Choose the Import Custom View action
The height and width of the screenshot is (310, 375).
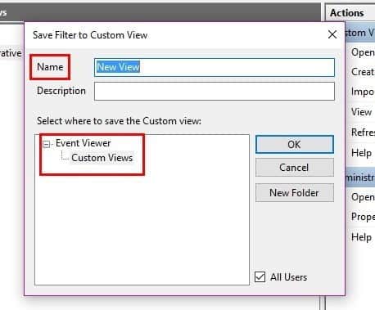click(x=363, y=92)
